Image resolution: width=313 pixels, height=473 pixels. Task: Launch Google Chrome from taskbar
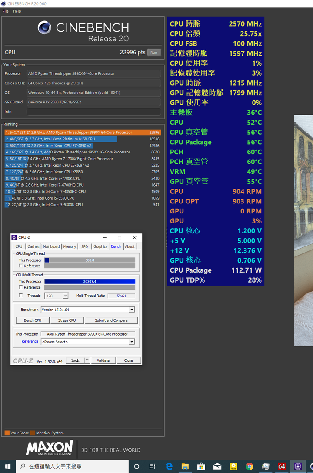pos(250,466)
